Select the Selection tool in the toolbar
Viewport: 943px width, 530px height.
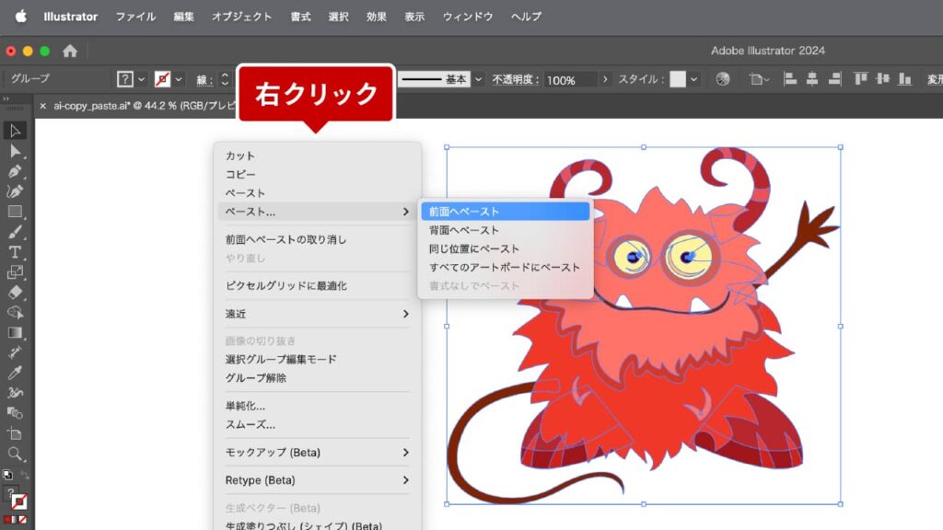(x=16, y=131)
